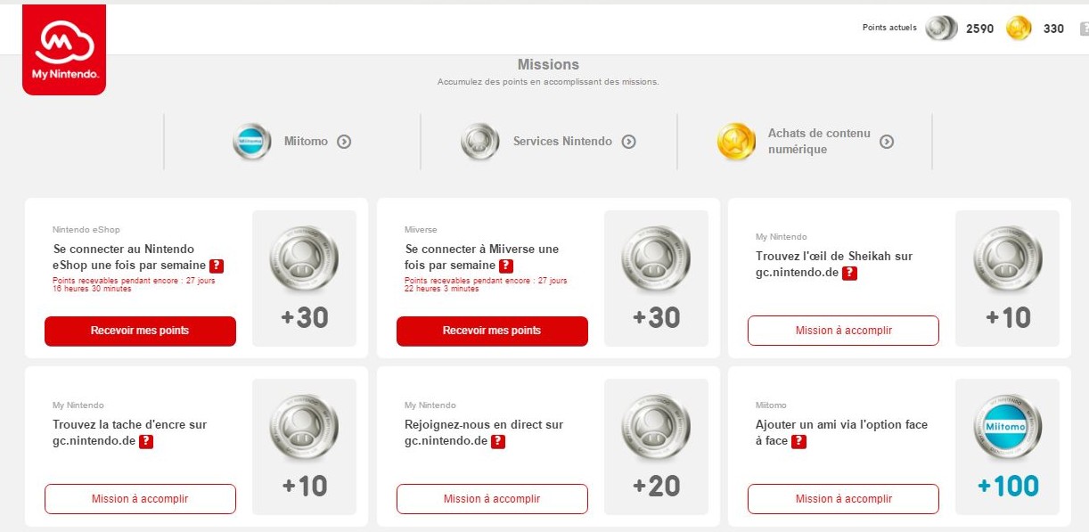
Task: Click the platinum points coin in header
Action: point(941,29)
